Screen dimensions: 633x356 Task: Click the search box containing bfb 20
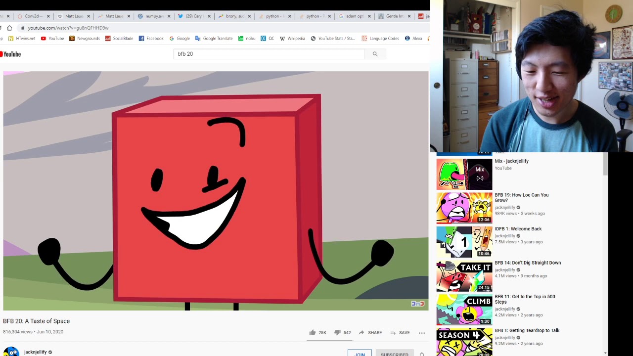(x=269, y=54)
